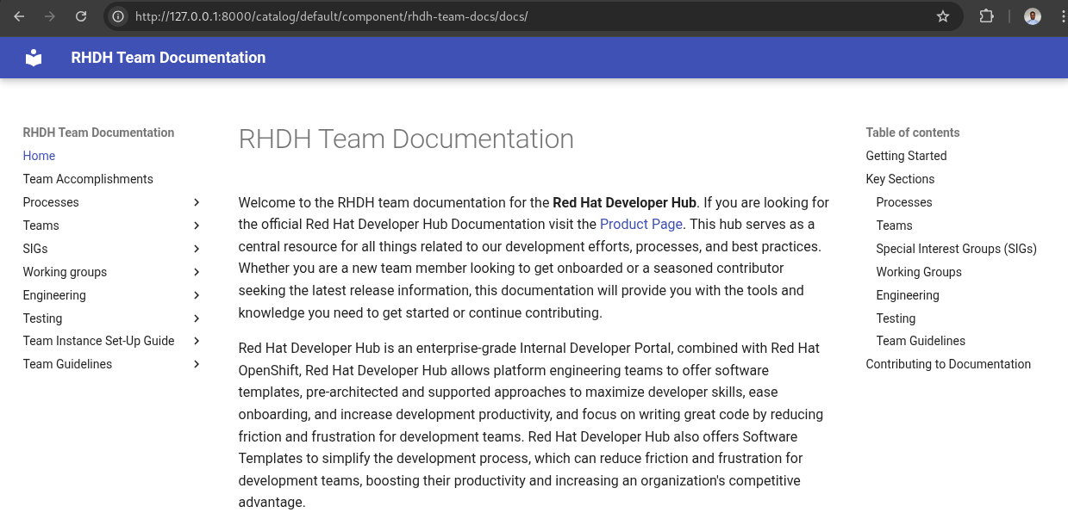Image resolution: width=1068 pixels, height=519 pixels.
Task: Jump to Engineering in table of contents
Action: tap(908, 295)
